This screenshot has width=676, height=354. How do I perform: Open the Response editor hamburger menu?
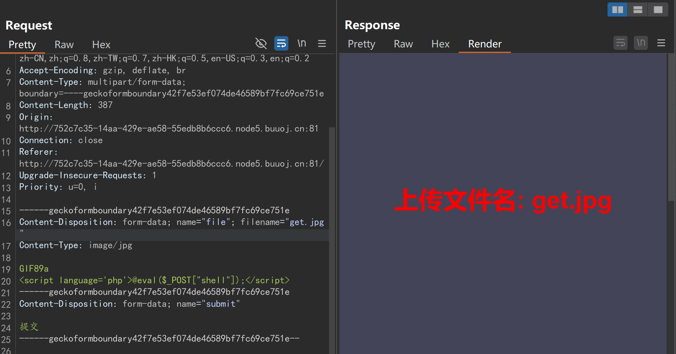(x=661, y=43)
